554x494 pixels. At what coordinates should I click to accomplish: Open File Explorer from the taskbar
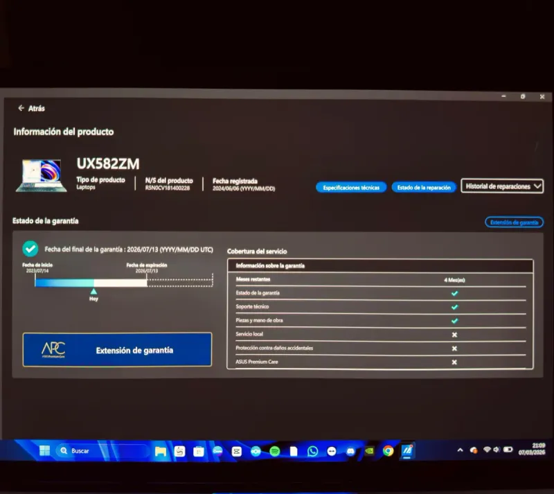161,451
